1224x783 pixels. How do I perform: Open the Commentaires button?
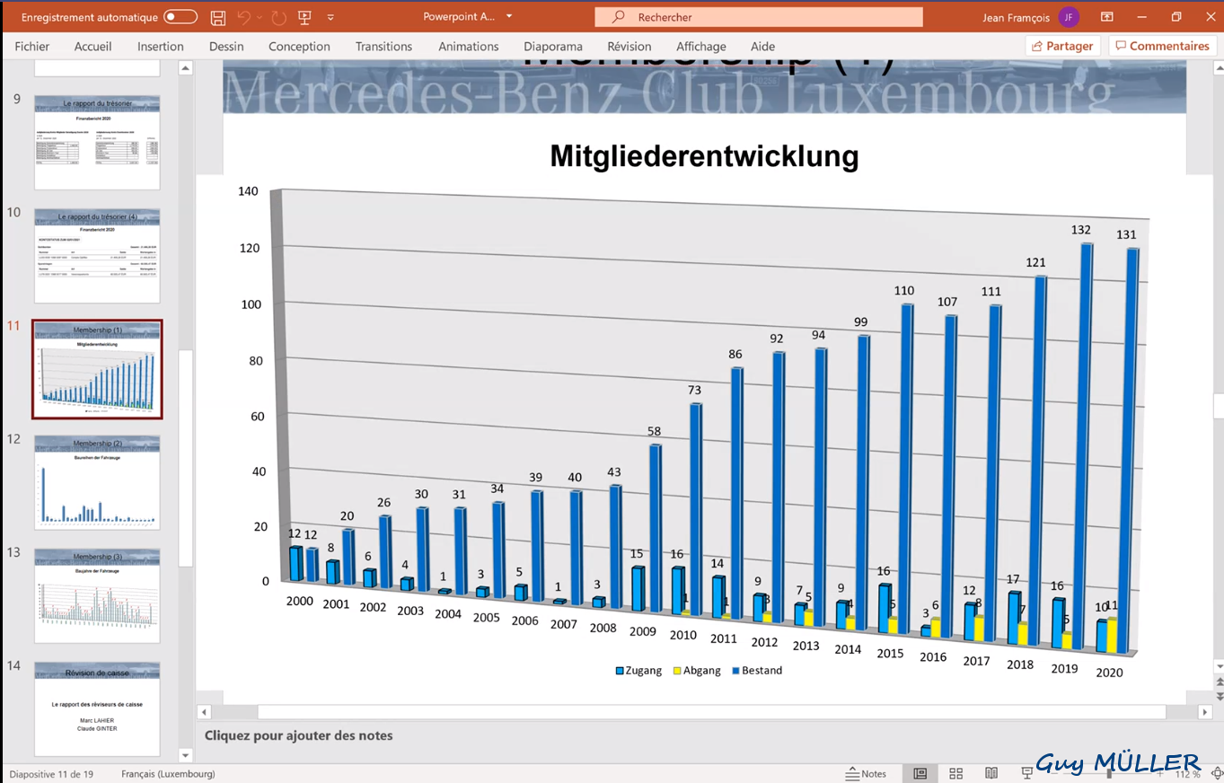coord(1162,46)
